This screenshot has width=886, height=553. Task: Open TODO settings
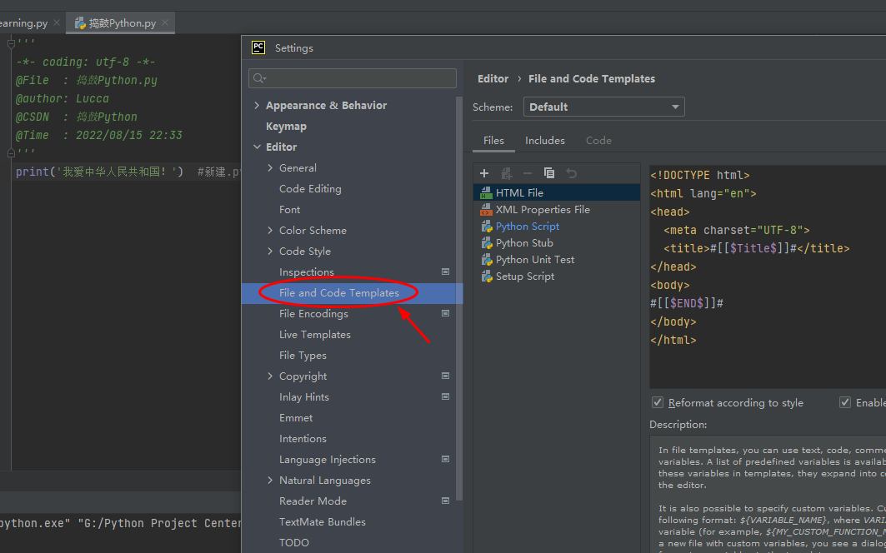tap(294, 542)
